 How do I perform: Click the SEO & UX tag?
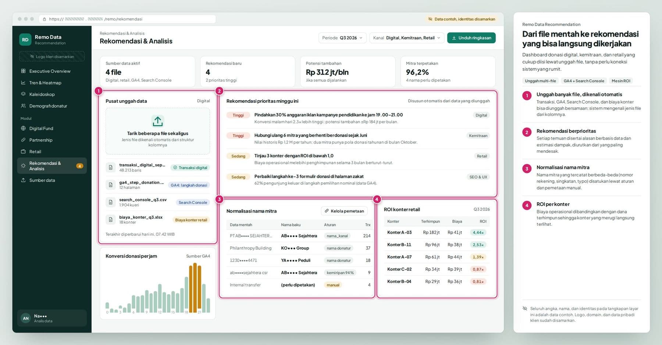(x=478, y=177)
